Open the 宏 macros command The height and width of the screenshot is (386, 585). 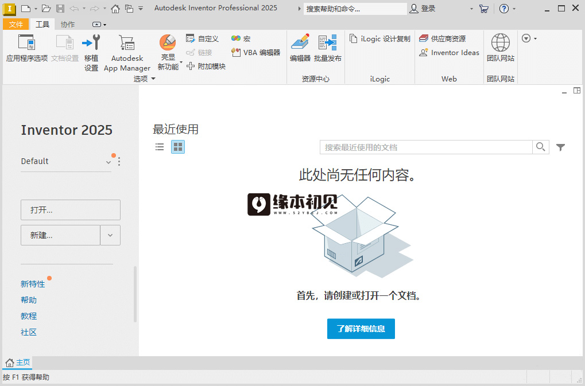241,38
